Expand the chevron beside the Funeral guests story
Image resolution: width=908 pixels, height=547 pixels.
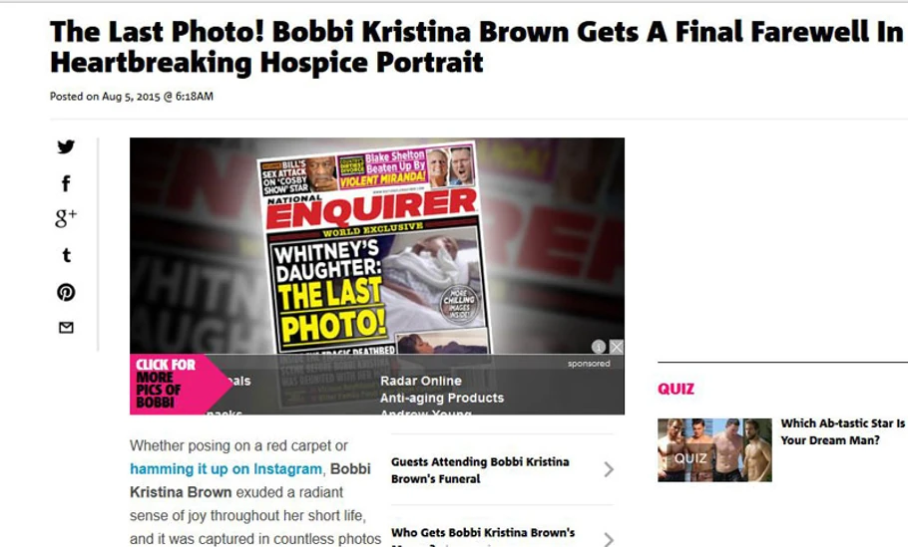(608, 469)
